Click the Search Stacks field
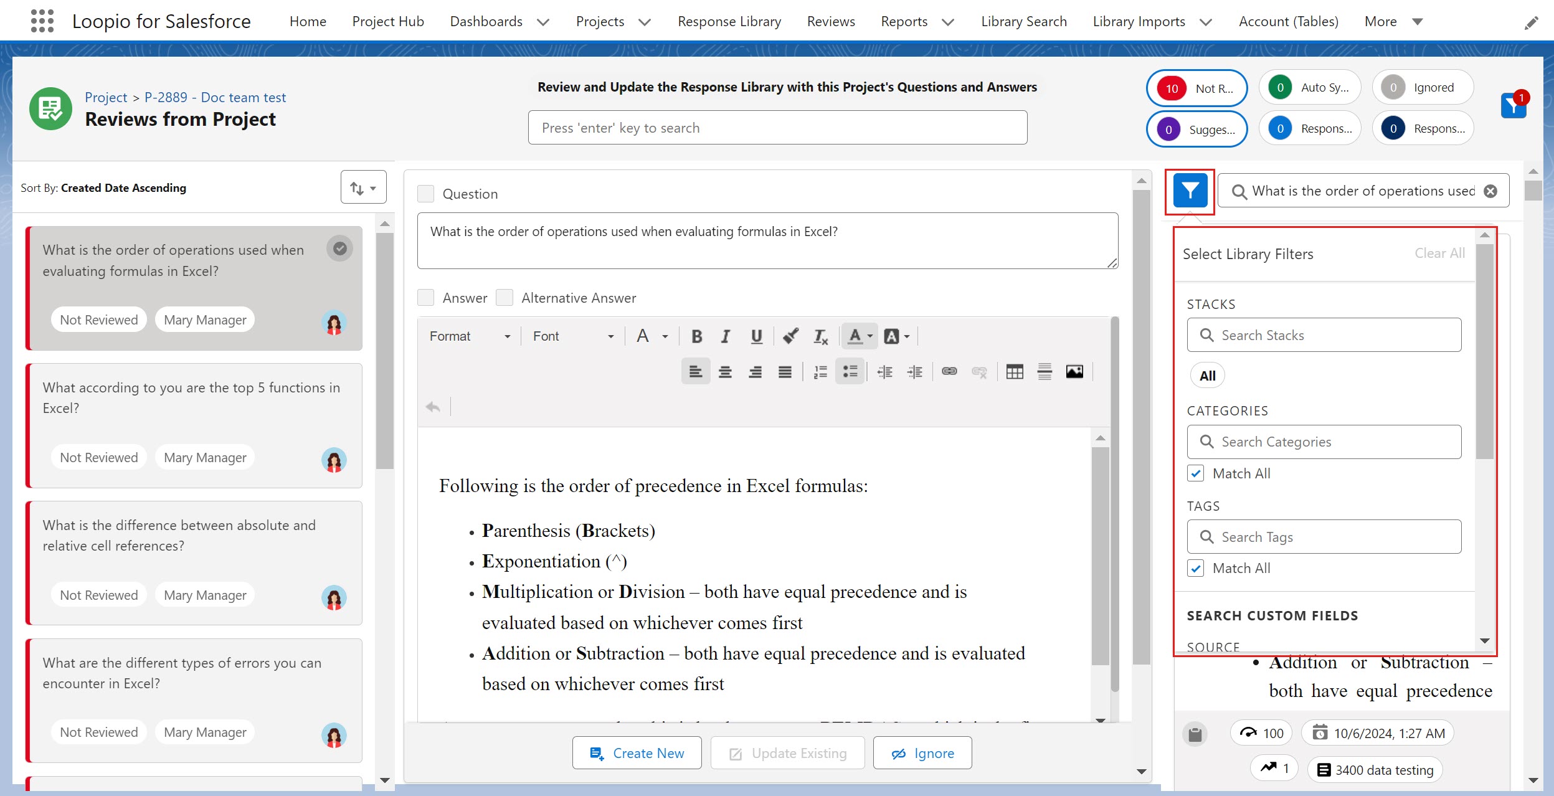Screen dimensions: 1554x796 [x=1324, y=335]
